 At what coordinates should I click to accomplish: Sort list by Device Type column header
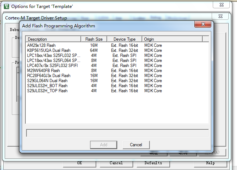pyautogui.click(x=124, y=39)
